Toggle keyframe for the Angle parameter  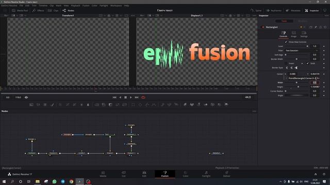click(x=324, y=96)
